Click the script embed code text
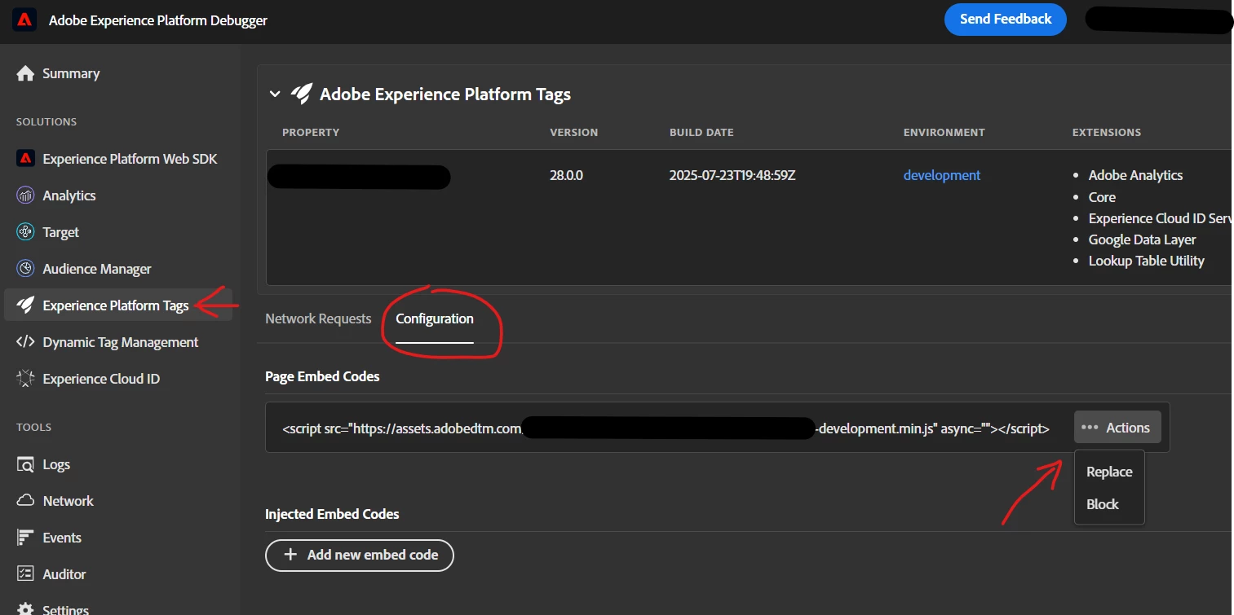 [666, 428]
